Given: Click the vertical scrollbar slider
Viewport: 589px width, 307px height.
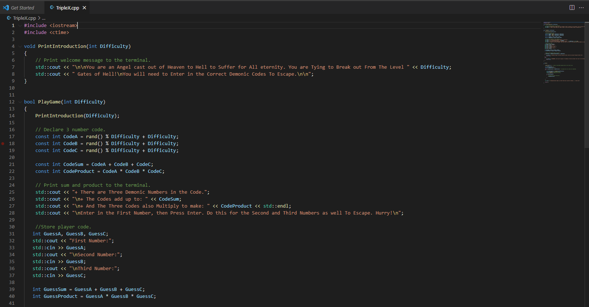Looking at the screenshot, I should click(x=586, y=84).
